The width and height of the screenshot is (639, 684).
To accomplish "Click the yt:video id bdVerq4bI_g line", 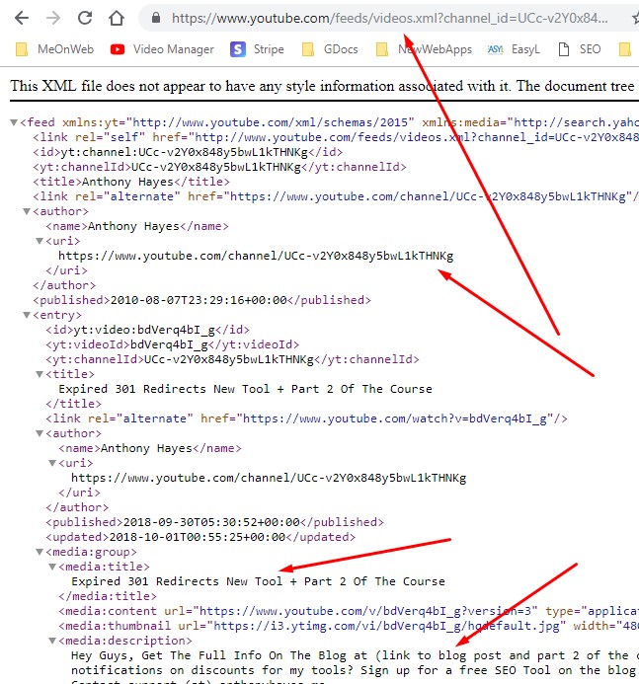I will click(x=147, y=330).
